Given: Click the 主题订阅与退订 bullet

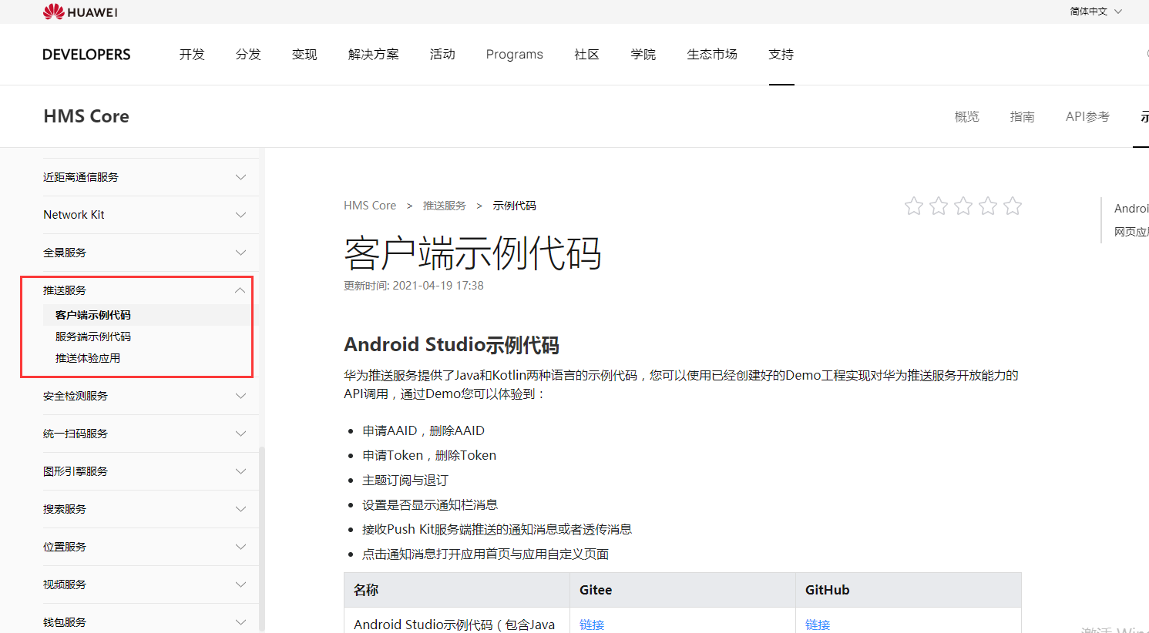Looking at the screenshot, I should click(x=405, y=480).
